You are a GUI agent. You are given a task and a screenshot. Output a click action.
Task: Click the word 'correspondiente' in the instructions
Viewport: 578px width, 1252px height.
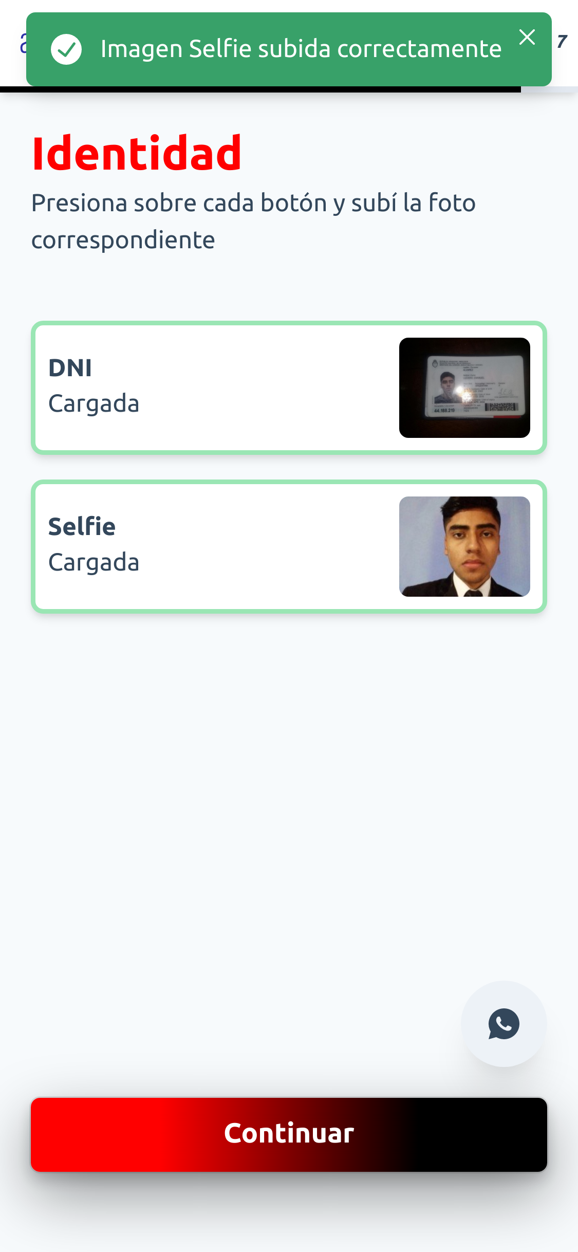click(x=123, y=240)
